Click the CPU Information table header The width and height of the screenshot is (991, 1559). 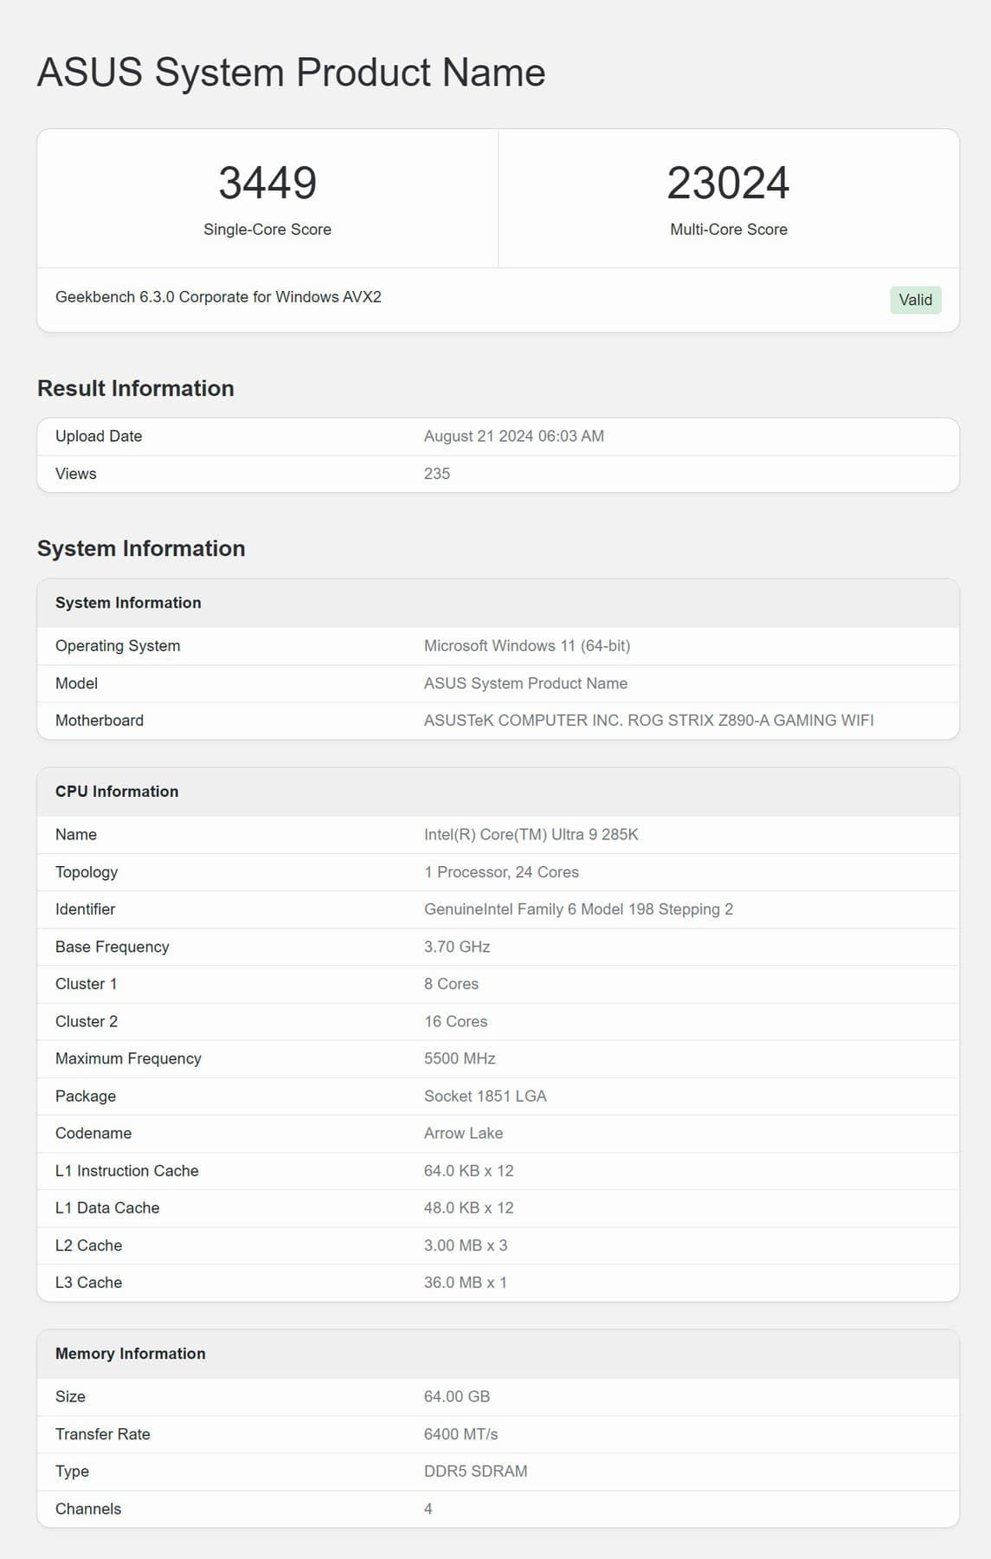point(117,792)
